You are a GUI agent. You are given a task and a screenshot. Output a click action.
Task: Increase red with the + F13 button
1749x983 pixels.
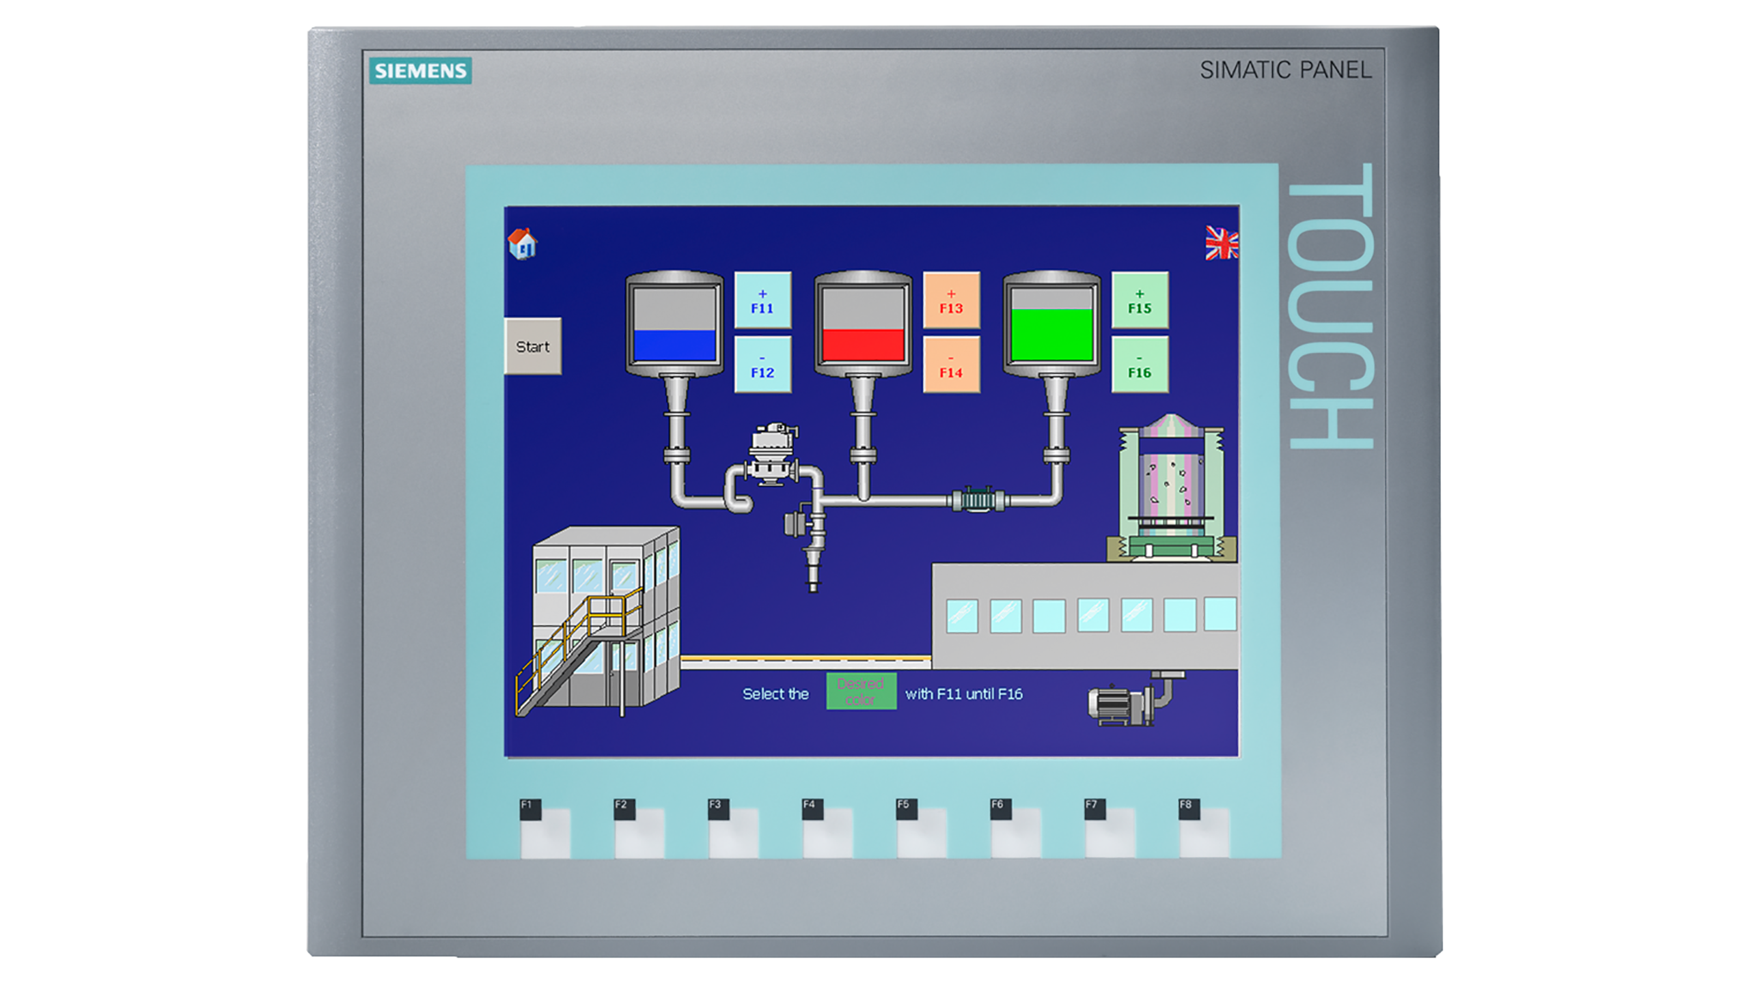point(951,301)
